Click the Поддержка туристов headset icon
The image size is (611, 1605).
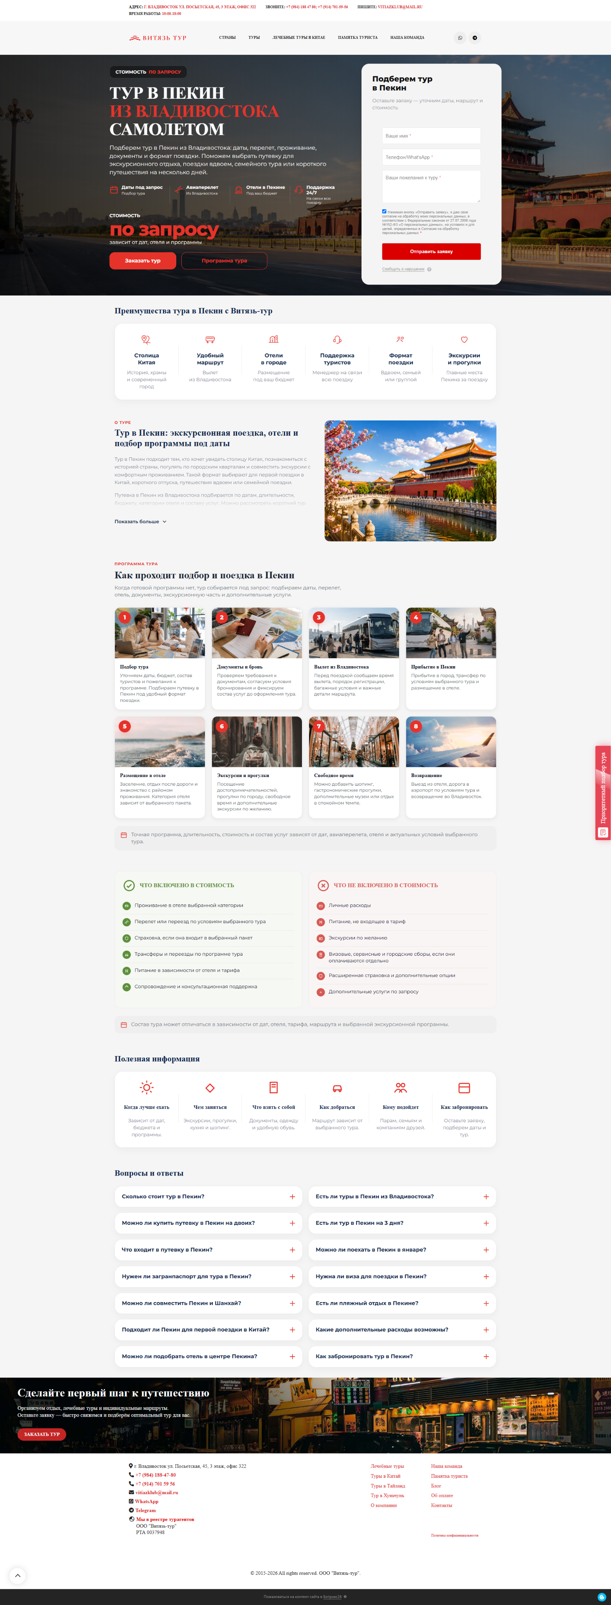point(337,340)
